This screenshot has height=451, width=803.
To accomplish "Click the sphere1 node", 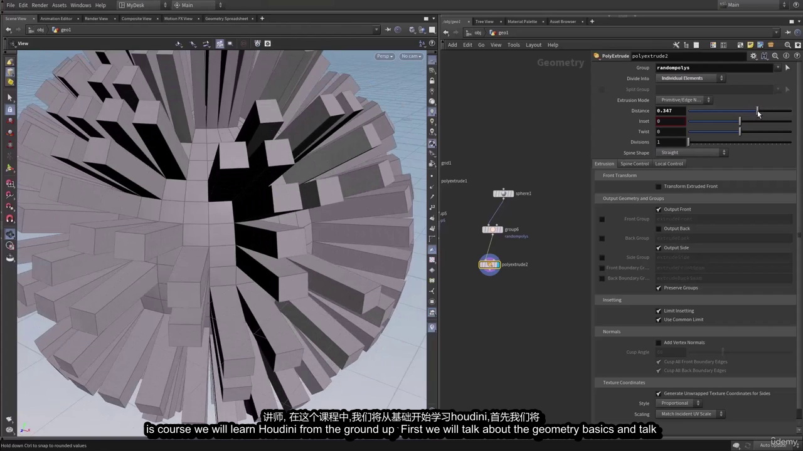I will pyautogui.click(x=503, y=194).
